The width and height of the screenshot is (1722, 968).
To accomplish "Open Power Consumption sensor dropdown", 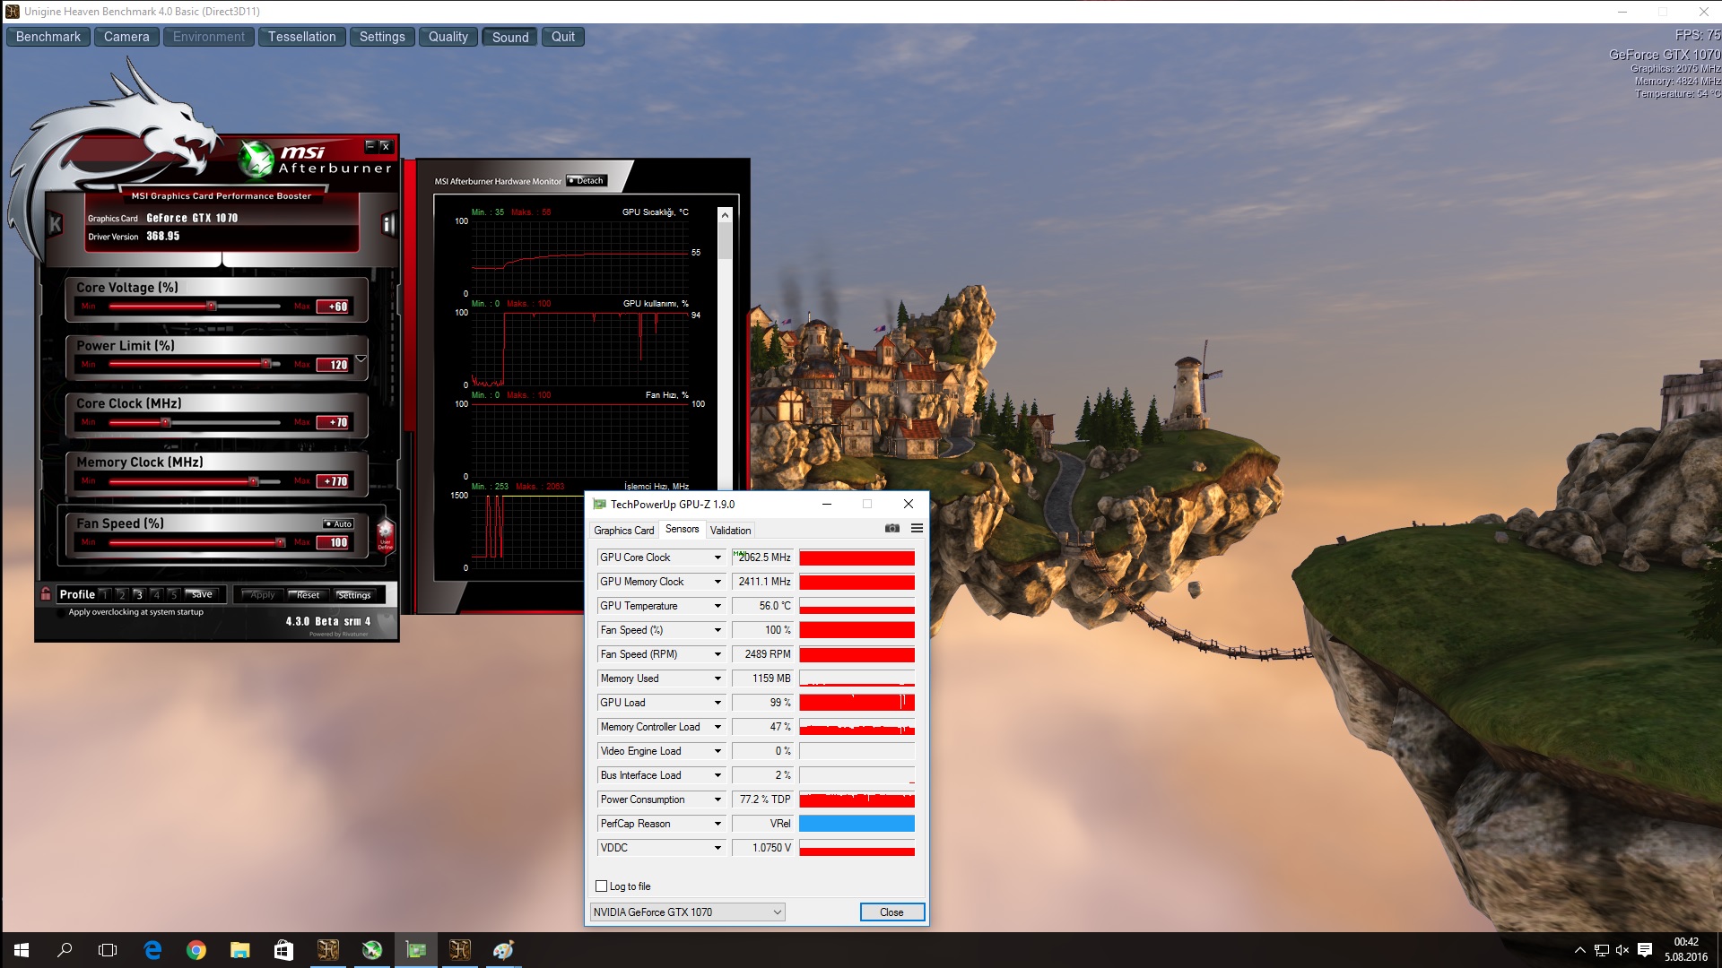I will click(717, 799).
